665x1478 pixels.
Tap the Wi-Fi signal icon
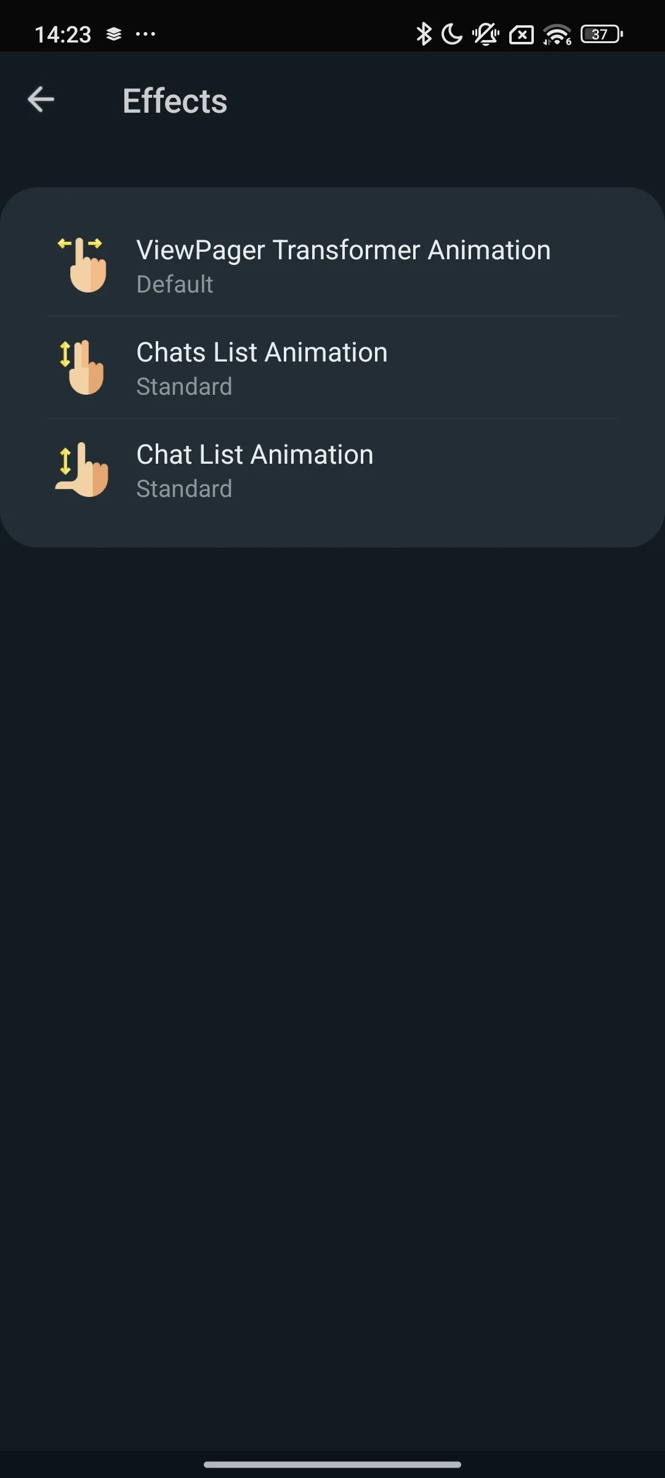pos(557,34)
